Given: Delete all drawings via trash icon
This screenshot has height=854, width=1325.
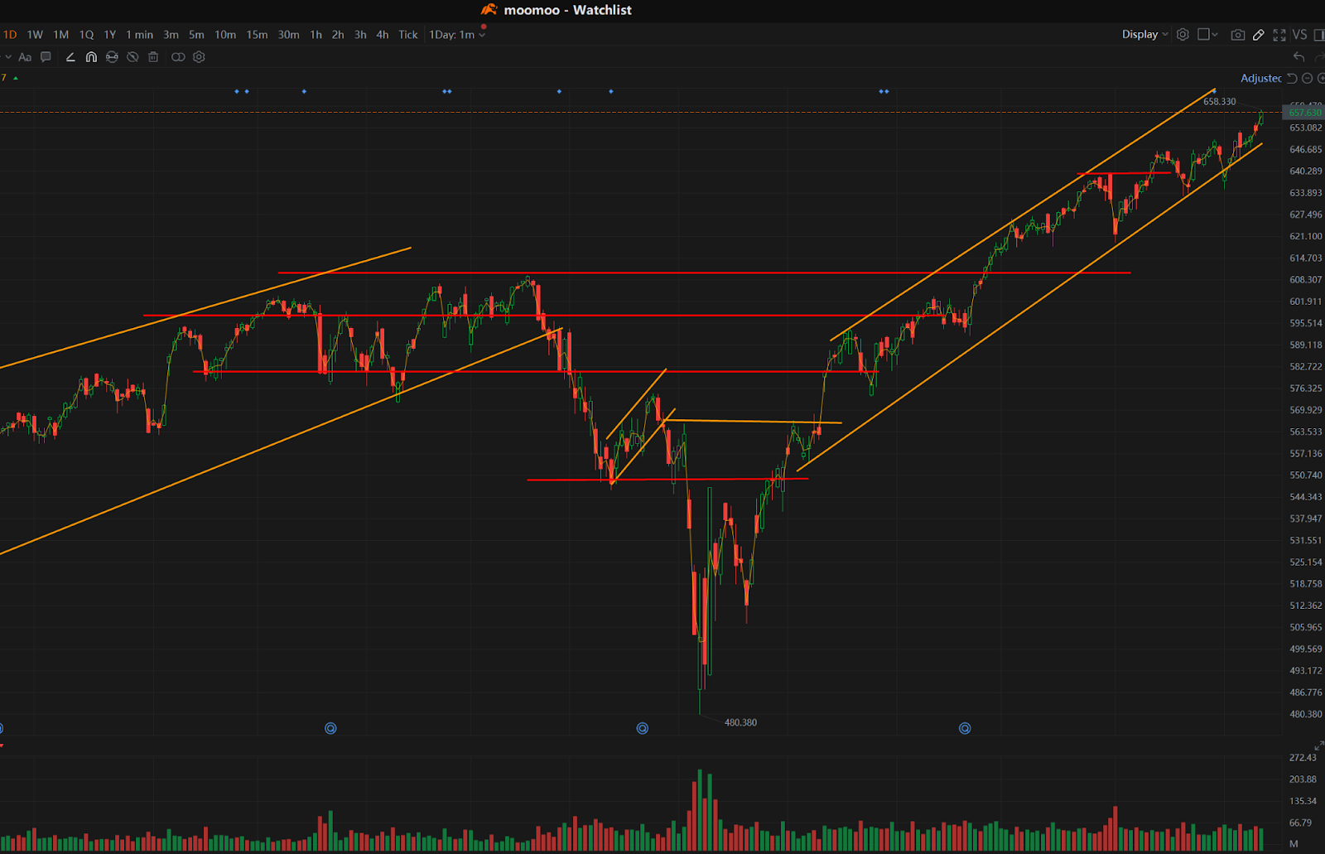Looking at the screenshot, I should tap(153, 57).
